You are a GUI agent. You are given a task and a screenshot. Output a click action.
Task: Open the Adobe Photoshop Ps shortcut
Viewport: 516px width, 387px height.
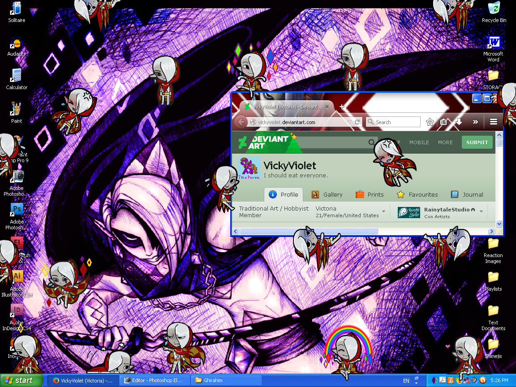tap(17, 216)
